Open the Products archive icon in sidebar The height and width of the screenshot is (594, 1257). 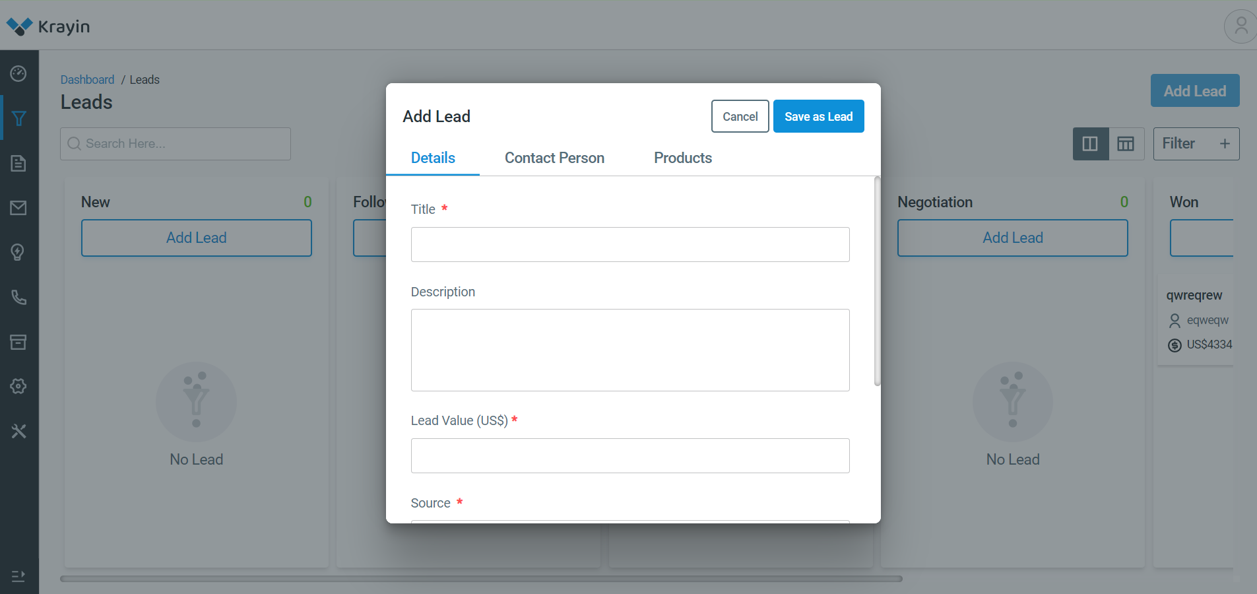18,342
